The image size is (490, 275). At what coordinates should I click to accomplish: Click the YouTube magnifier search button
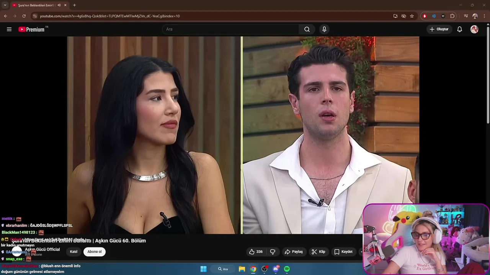(x=307, y=29)
